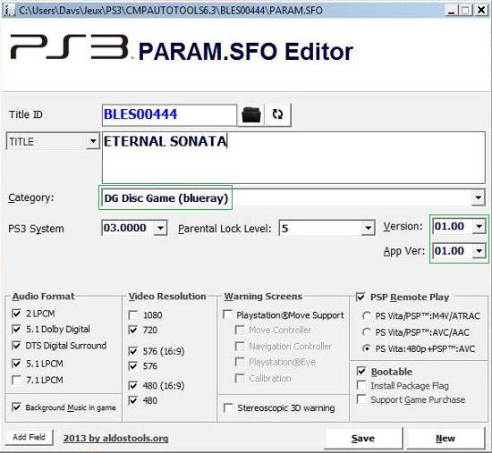Open the App Ver dropdown
This screenshot has height=453, width=492.
(479, 251)
